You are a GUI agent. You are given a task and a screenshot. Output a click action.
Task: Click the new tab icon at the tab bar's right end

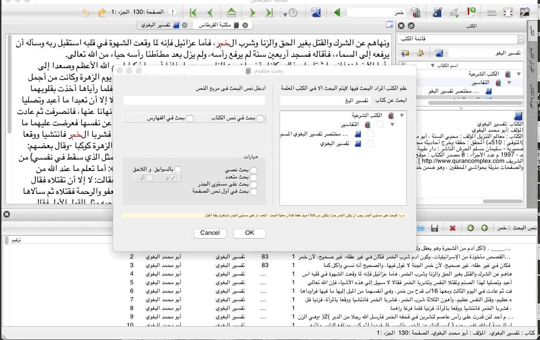point(390,24)
